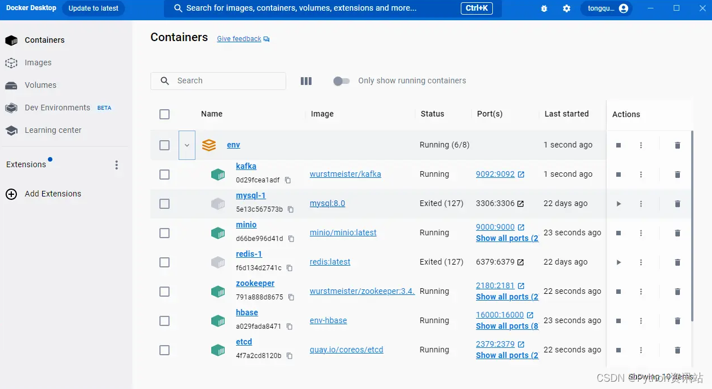Image resolution: width=712 pixels, height=389 pixels.
Task: Copy the hbase container ID
Action: tap(290, 327)
